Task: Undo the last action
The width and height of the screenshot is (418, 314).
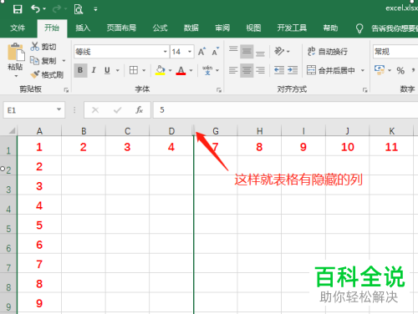Action: [35, 9]
